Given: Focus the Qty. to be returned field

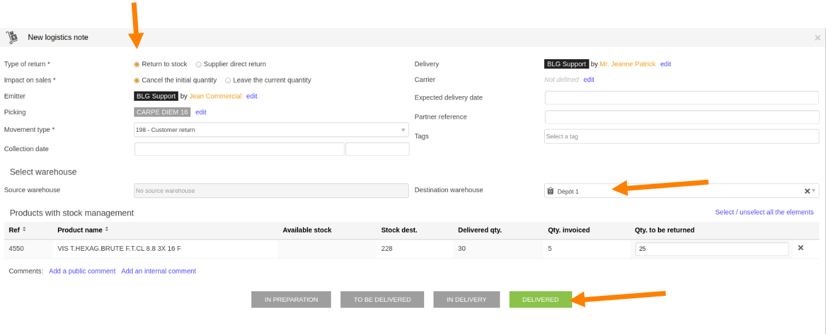Looking at the screenshot, I should (712, 249).
